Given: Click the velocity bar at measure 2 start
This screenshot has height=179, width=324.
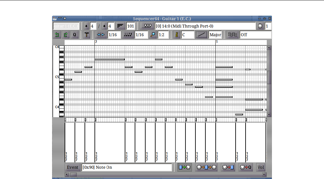Looking at the screenshot, I should (95, 142).
